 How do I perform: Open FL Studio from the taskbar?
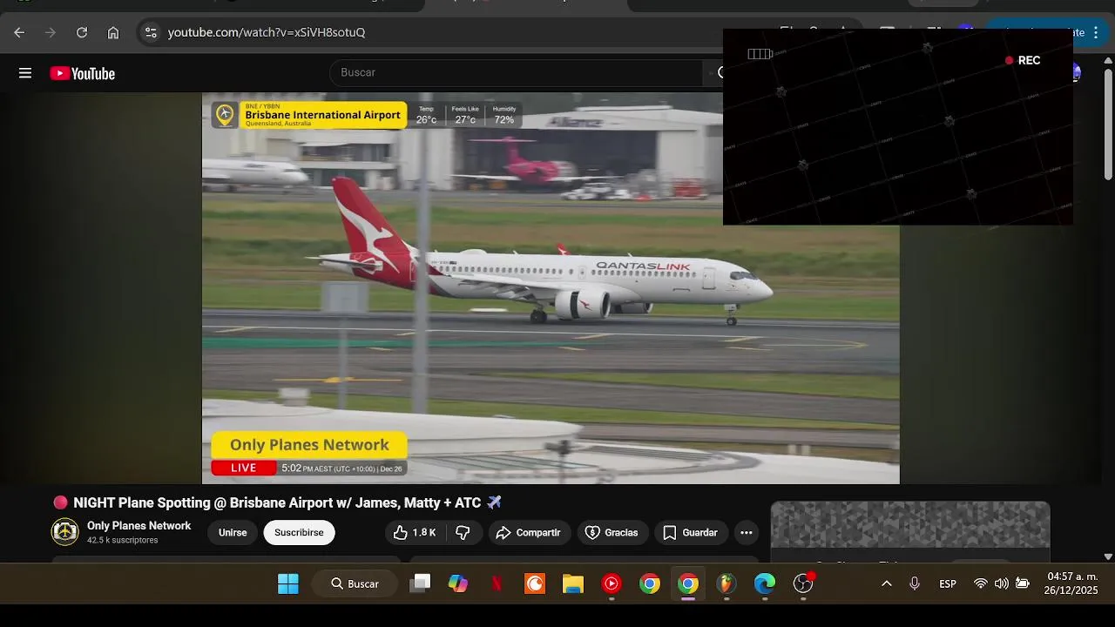pyautogui.click(x=726, y=583)
